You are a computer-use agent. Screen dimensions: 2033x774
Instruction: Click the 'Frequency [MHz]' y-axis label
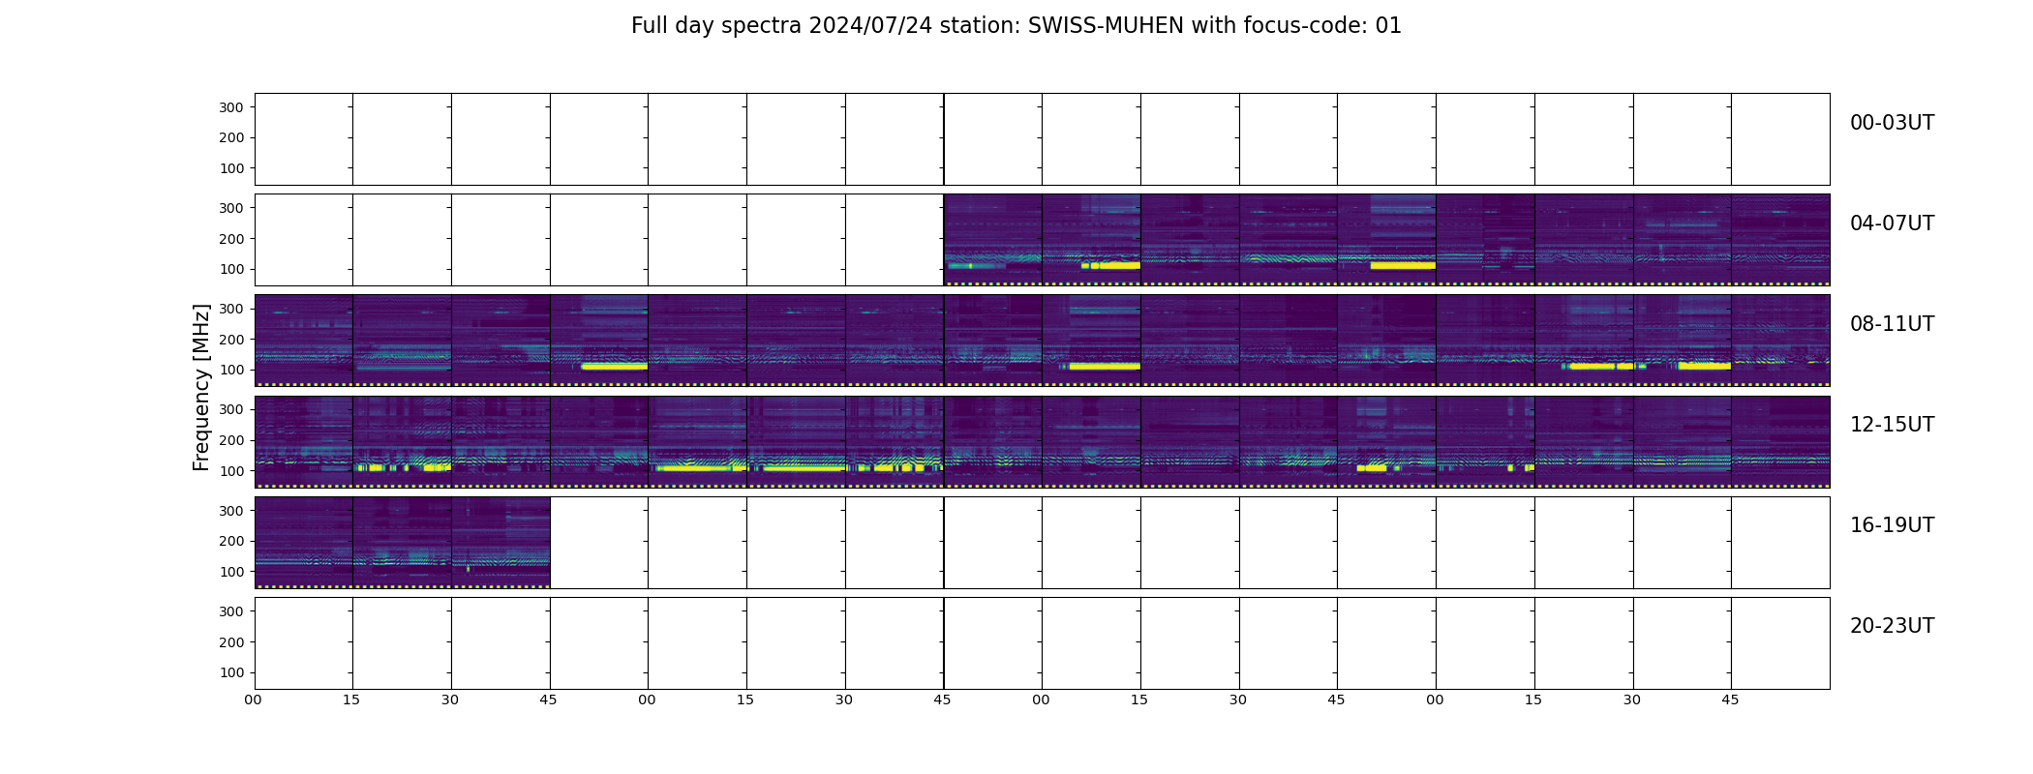201,388
